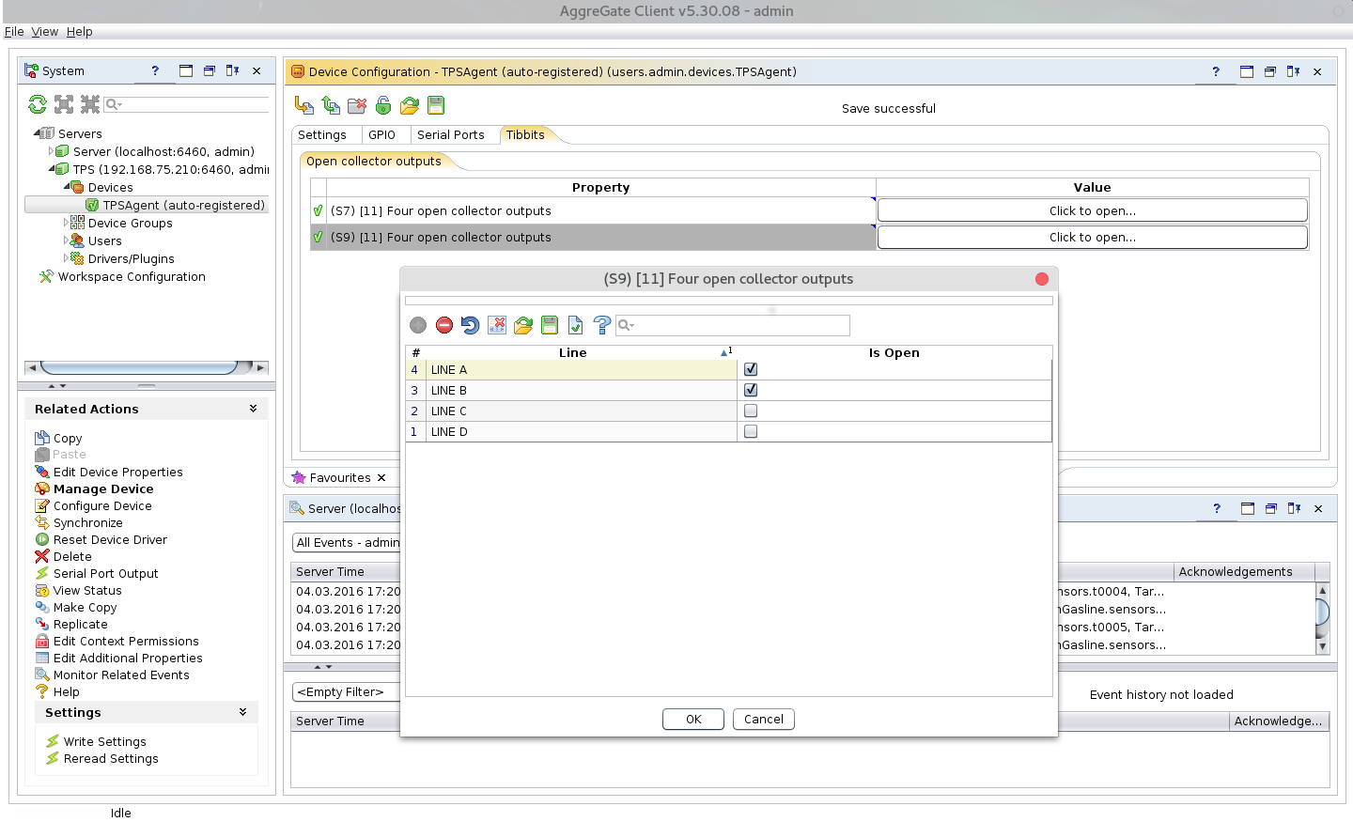The image size is (1353, 822).
Task: Click OK in the S9 outputs dialog
Action: point(693,719)
